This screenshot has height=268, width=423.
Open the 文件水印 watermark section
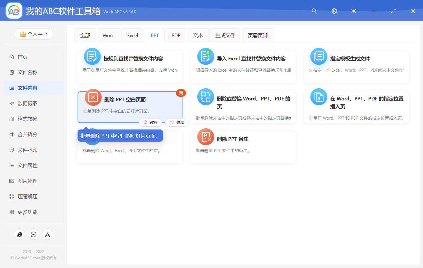tap(11, 150)
